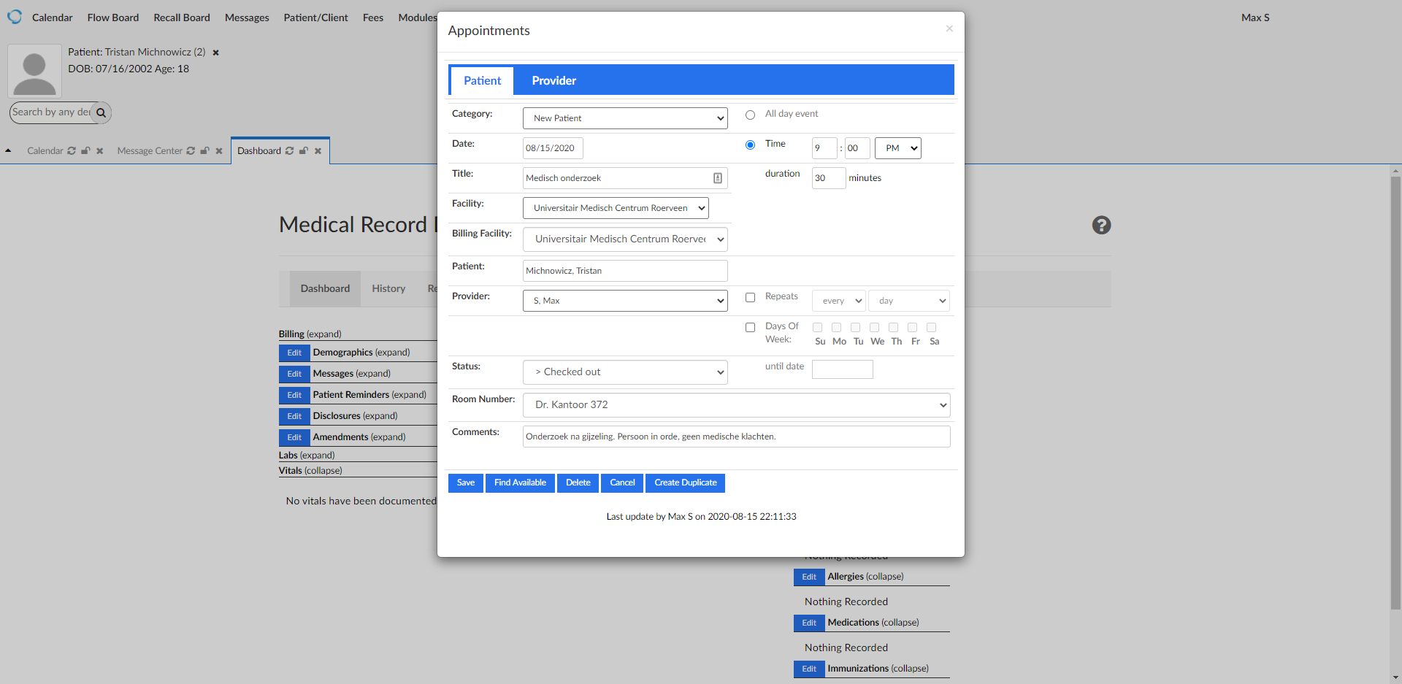This screenshot has height=684, width=1402.
Task: Expand the Status dropdown showing Checked out
Action: (625, 372)
